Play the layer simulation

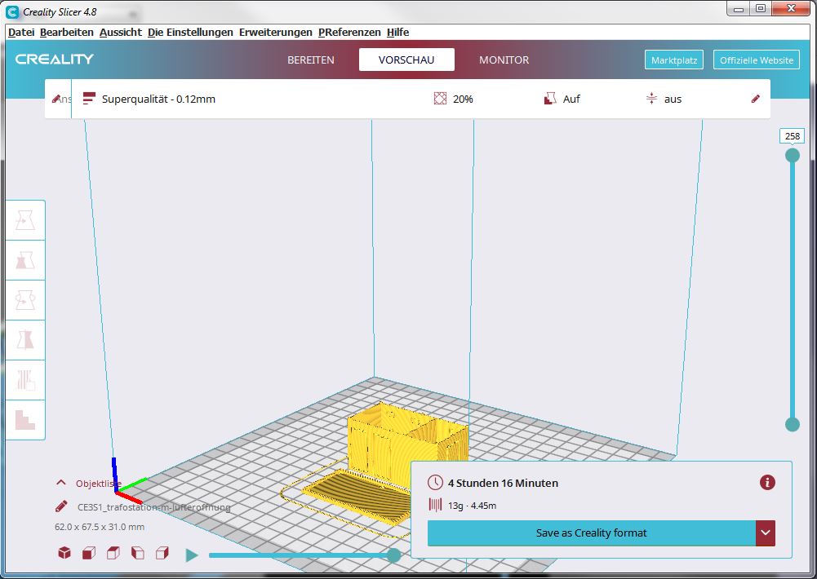(192, 555)
